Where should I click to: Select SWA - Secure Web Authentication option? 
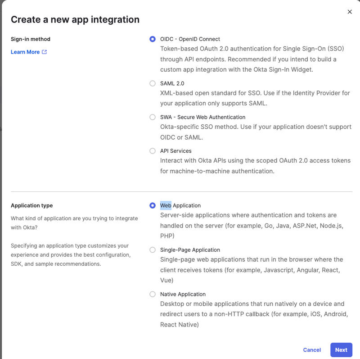coord(153,117)
